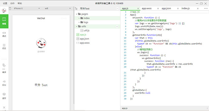Click the '平升 Test' text in simulator
The image size is (209, 111).
pyautogui.click(x=41, y=85)
